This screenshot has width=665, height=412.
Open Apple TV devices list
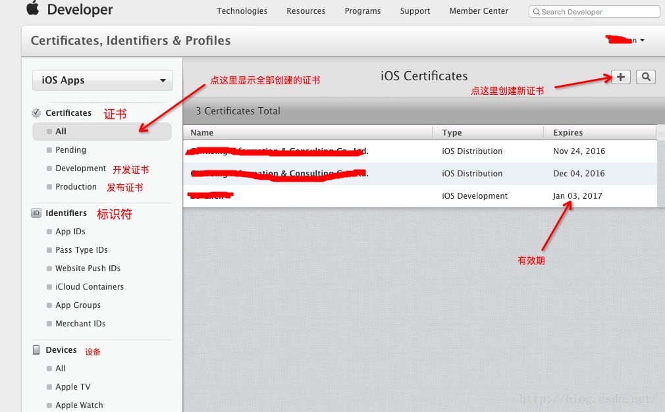click(72, 386)
